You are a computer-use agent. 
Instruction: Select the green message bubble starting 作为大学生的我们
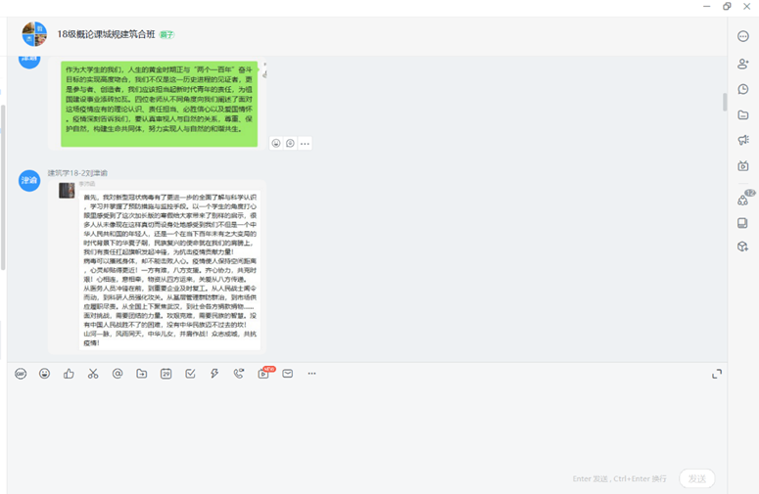160,104
